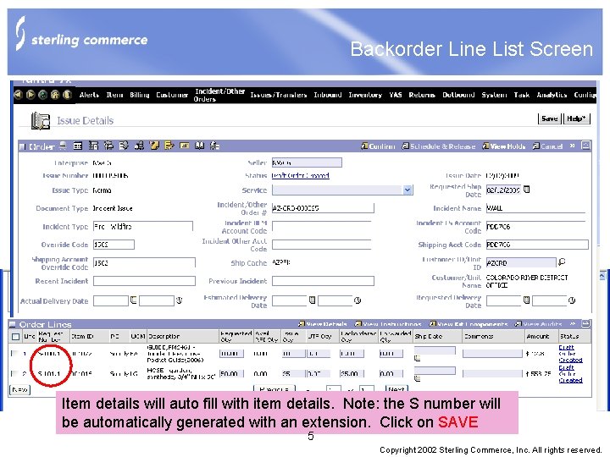The image size is (610, 457).
Task: Collapse the Order panel toggle
Action: click(22, 146)
